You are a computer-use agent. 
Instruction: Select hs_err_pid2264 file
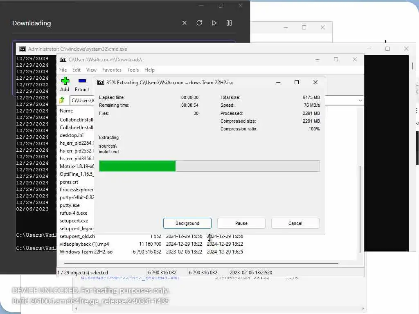point(77,143)
